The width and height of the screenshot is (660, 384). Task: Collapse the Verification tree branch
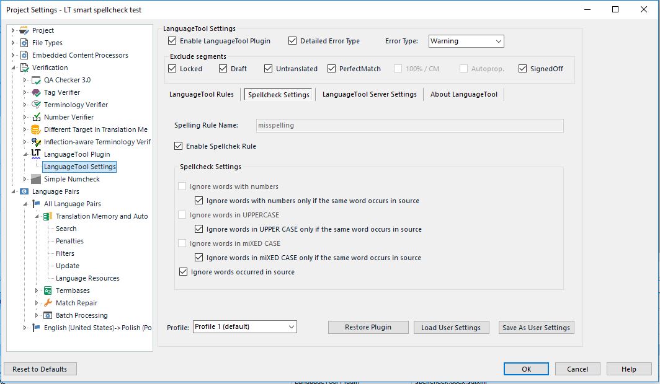tap(12, 68)
